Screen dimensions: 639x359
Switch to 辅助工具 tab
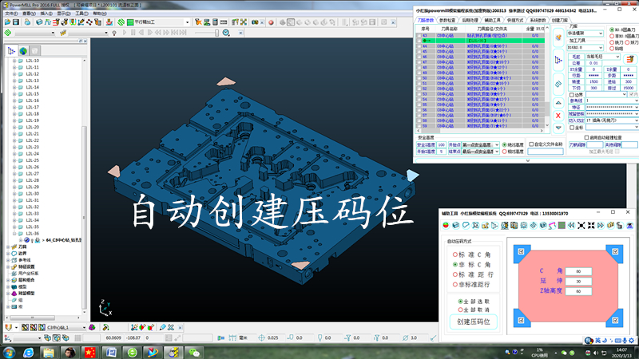pos(492,21)
